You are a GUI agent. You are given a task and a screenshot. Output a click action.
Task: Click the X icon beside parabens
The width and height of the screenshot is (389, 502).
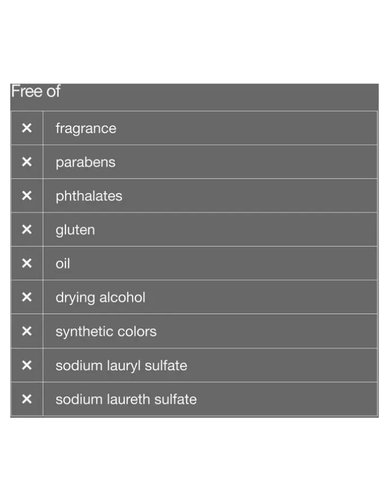tap(27, 162)
